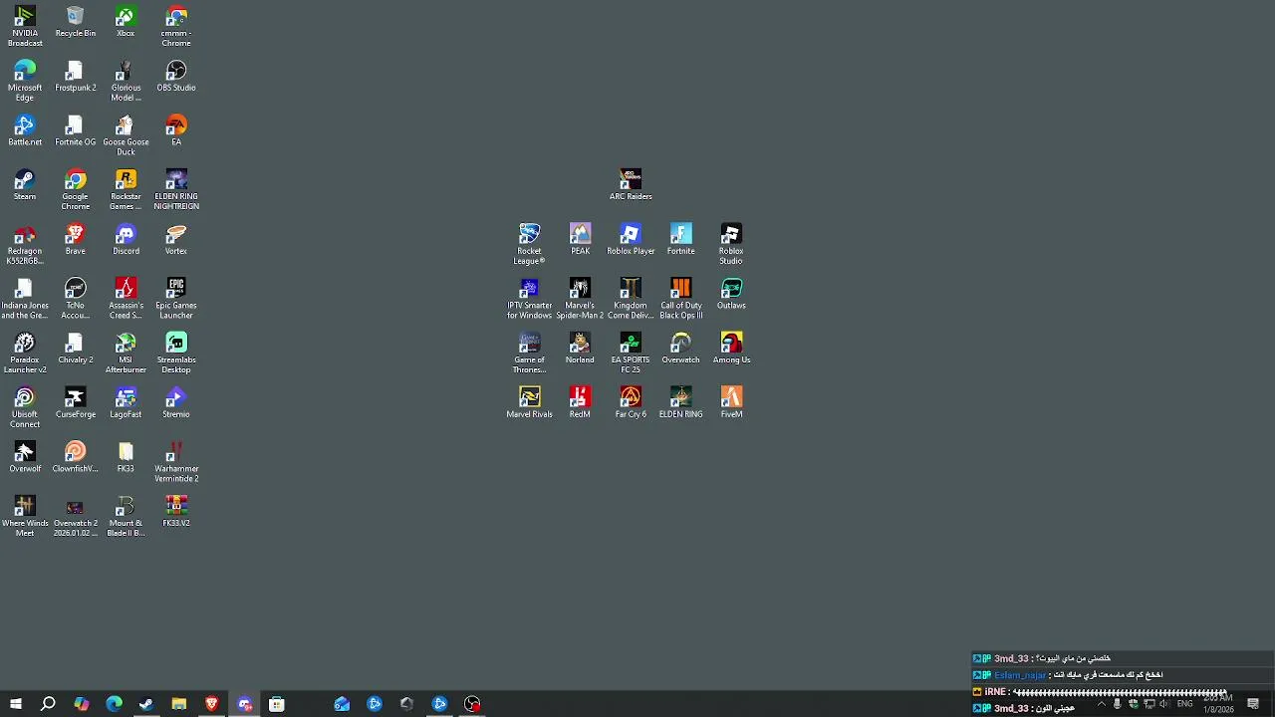Viewport: 1275px width, 717px height.
Task: Select the Chivalry 2 shortcut
Action: click(76, 350)
